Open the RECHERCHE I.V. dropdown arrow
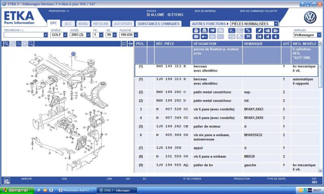The height and width of the screenshot is (194, 324). click(x=46, y=35)
